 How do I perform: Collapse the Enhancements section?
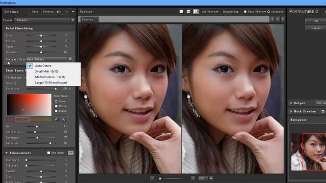click(x=7, y=152)
